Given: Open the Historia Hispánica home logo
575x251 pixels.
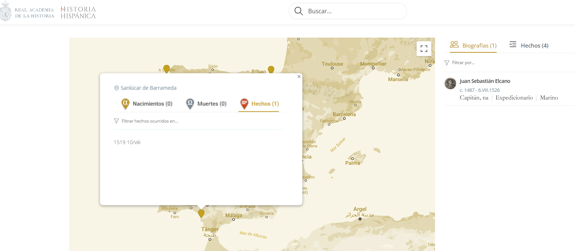Looking at the screenshot, I should [78, 12].
